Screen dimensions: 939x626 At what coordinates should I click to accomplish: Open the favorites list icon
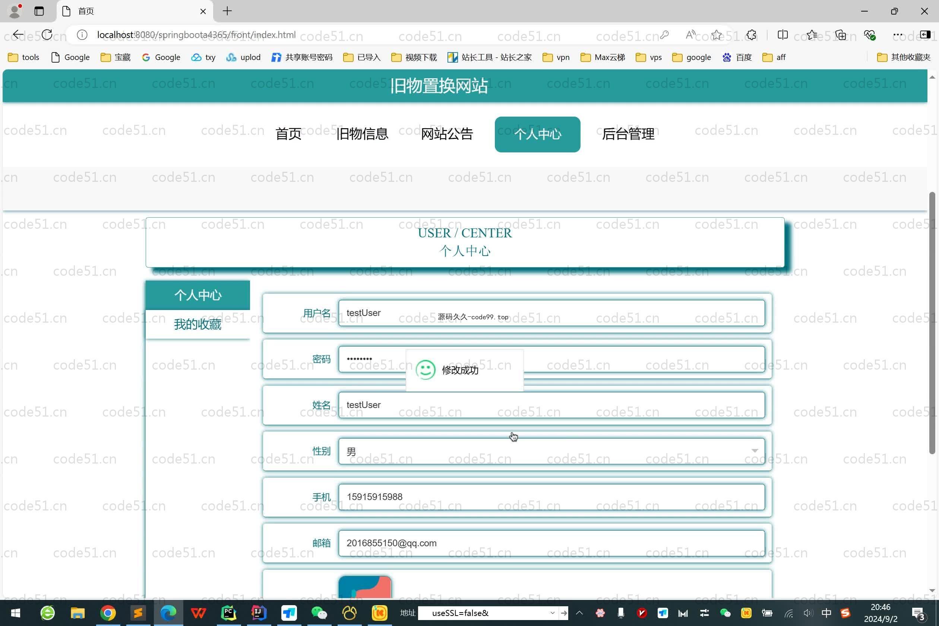coord(812,35)
